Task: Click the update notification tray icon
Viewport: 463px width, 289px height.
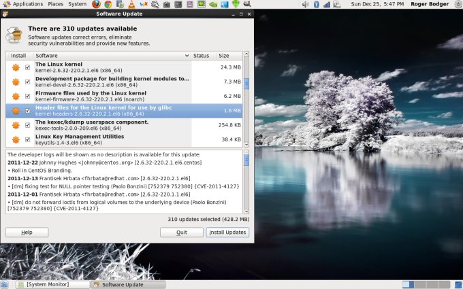Action: (337, 4)
